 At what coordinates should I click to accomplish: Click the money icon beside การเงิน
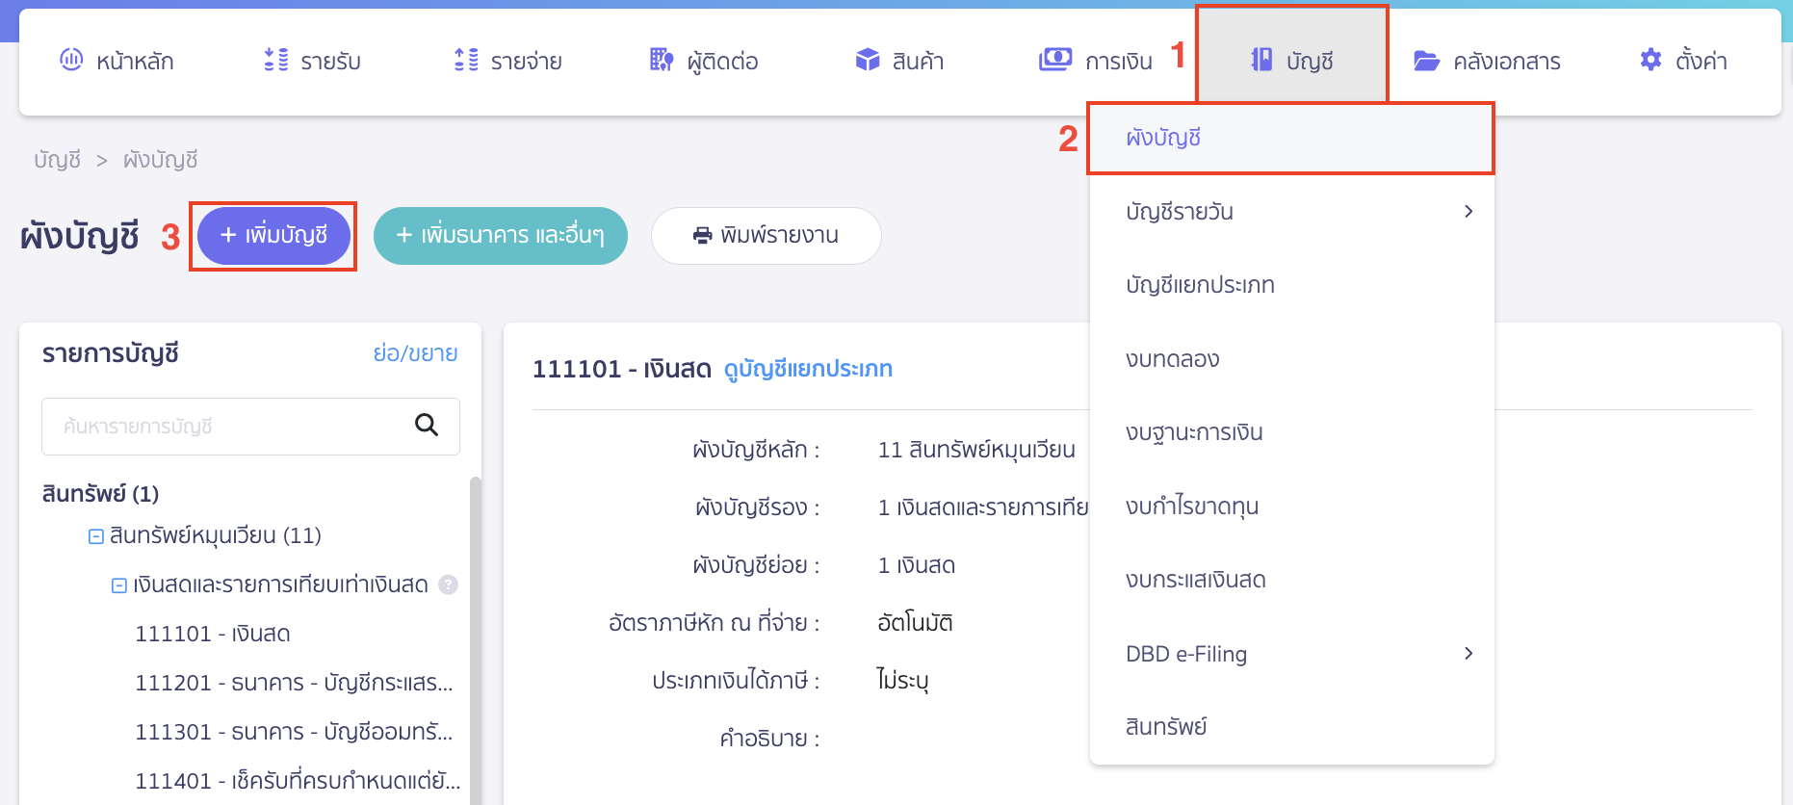click(1055, 60)
